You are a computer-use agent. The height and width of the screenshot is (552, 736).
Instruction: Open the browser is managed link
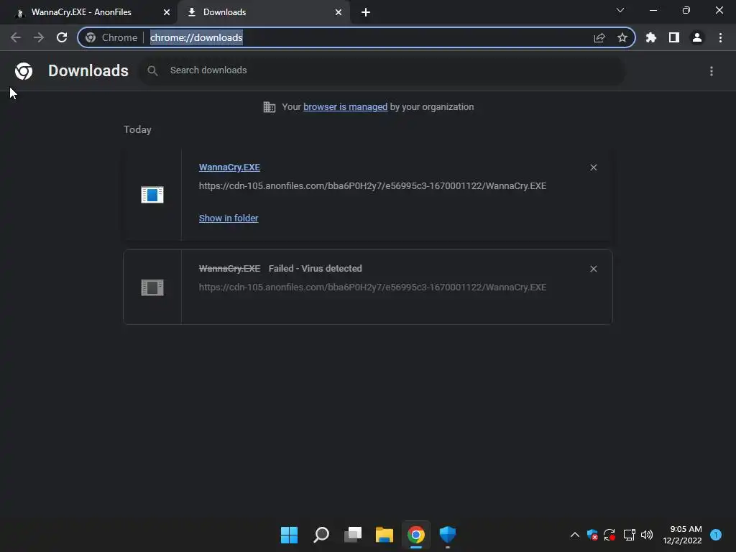tap(346, 107)
